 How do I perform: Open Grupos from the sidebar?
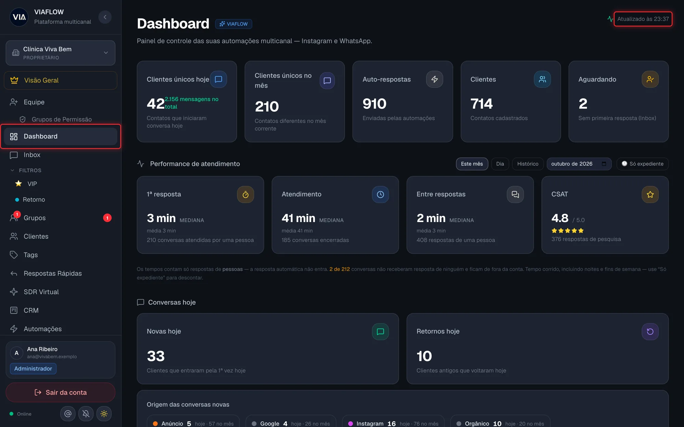[x=61, y=218]
